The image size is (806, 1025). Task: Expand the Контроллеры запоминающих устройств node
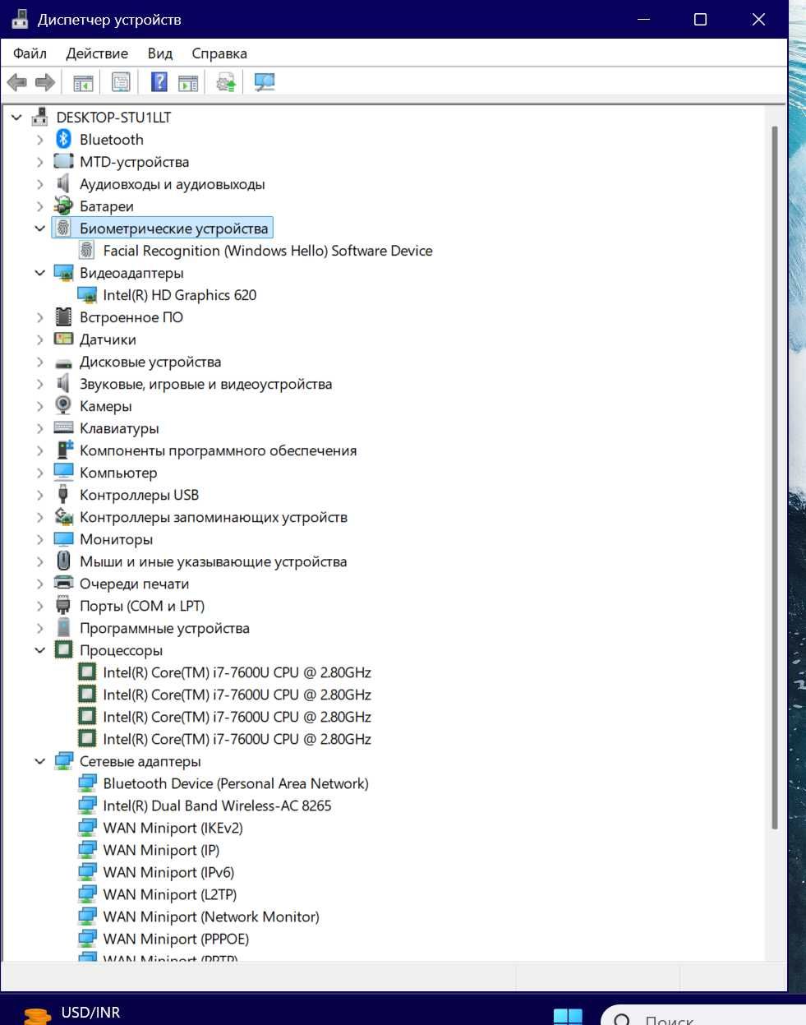[x=39, y=517]
